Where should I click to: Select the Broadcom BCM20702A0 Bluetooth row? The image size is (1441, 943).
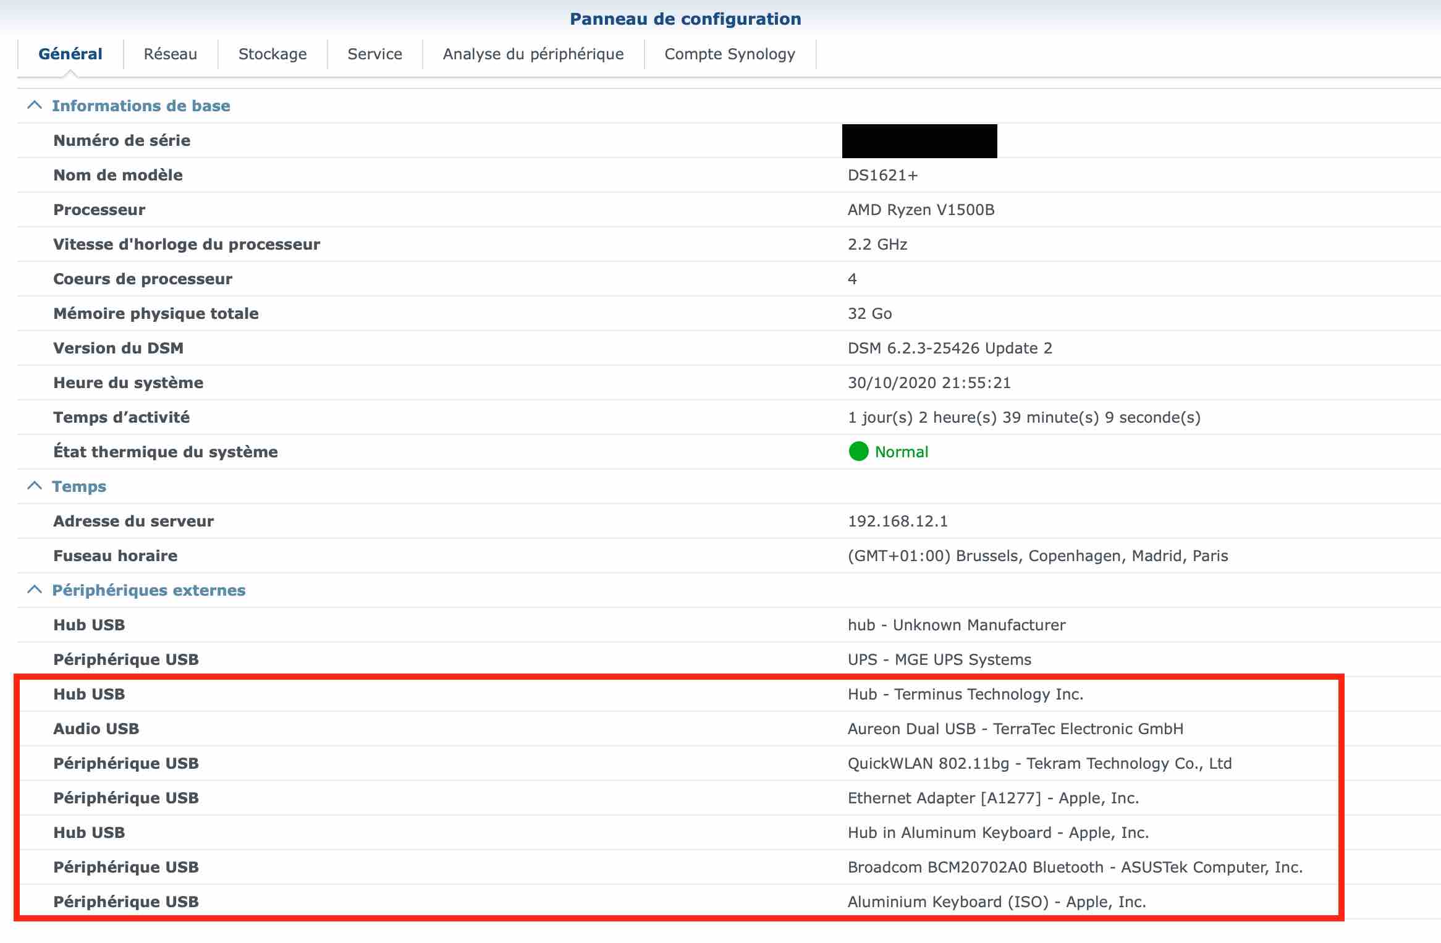[x=1074, y=868]
